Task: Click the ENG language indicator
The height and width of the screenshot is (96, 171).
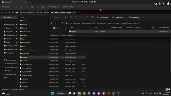Action: pos(151,93)
